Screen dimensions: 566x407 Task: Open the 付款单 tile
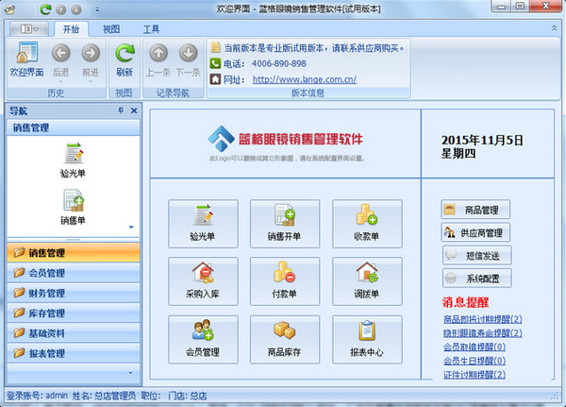click(285, 281)
